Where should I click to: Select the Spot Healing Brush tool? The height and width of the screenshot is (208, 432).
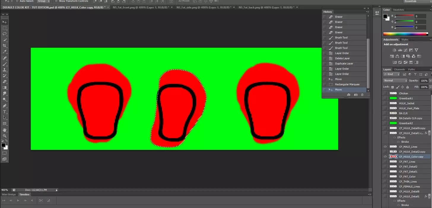[4, 58]
